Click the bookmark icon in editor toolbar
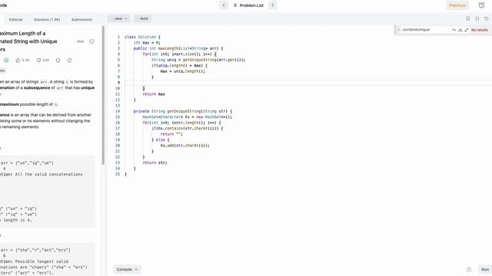The height and width of the screenshot is (276, 492). [468, 18]
